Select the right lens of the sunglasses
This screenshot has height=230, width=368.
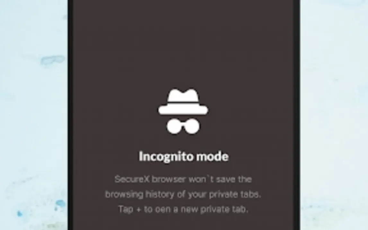[x=192, y=126]
